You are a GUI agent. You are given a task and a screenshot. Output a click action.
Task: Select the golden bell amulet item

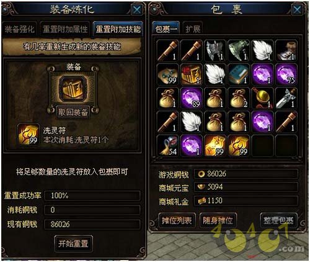[262, 98]
